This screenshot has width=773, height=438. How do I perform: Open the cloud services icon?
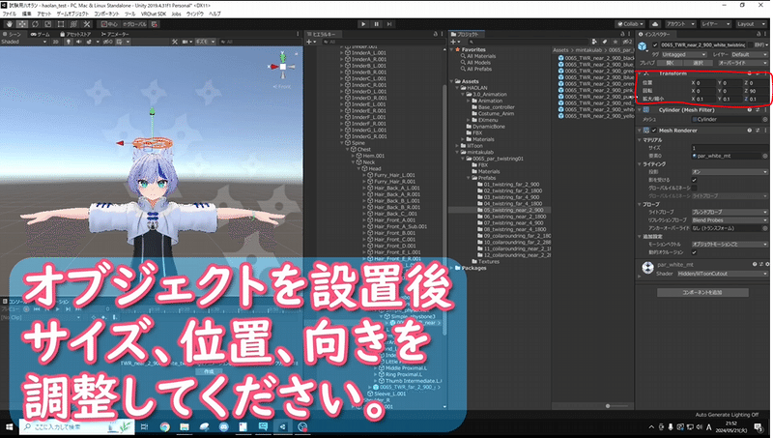[655, 23]
